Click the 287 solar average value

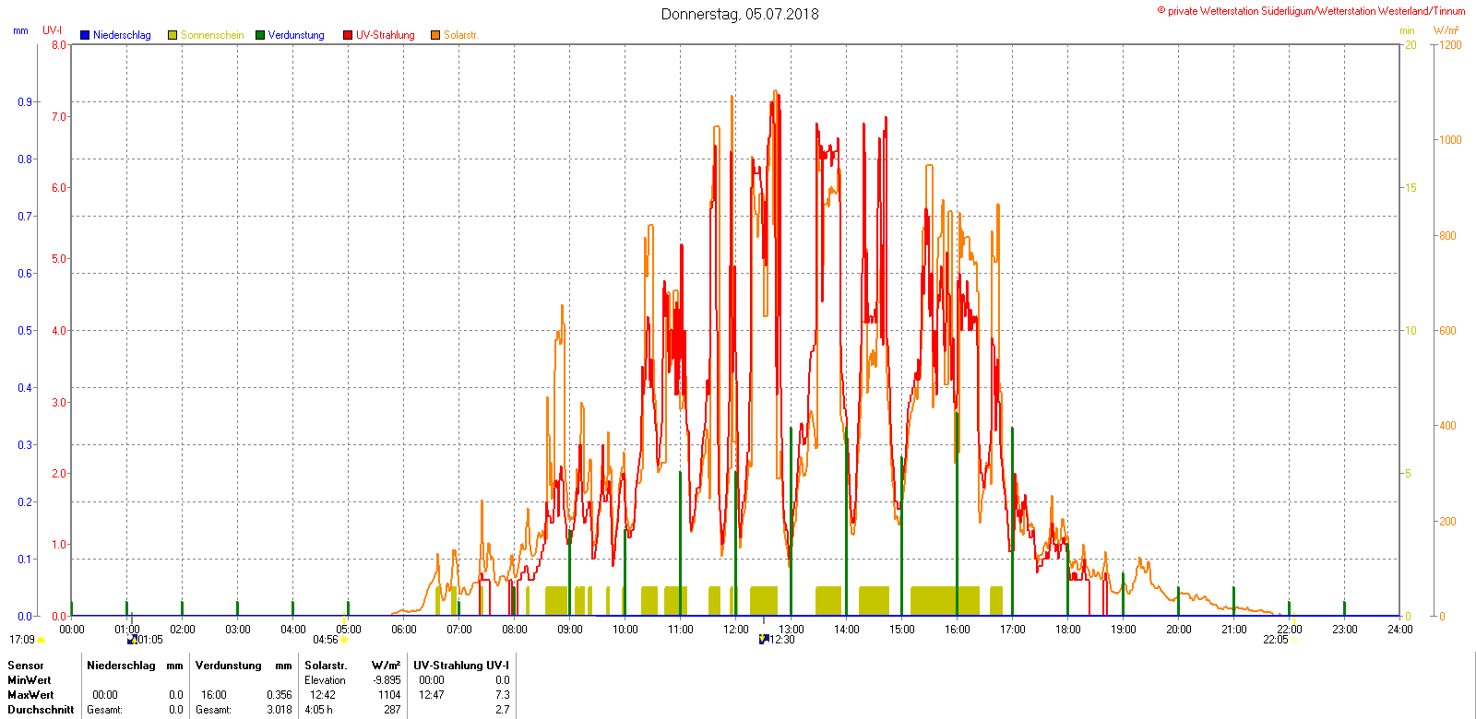tap(393, 710)
